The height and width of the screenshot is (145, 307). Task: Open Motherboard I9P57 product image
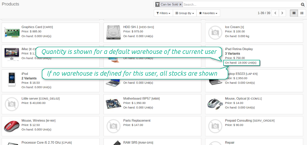(x=113, y=104)
